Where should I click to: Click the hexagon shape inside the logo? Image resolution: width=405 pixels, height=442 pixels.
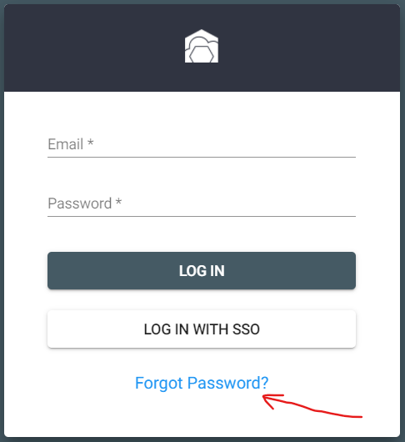click(x=201, y=54)
